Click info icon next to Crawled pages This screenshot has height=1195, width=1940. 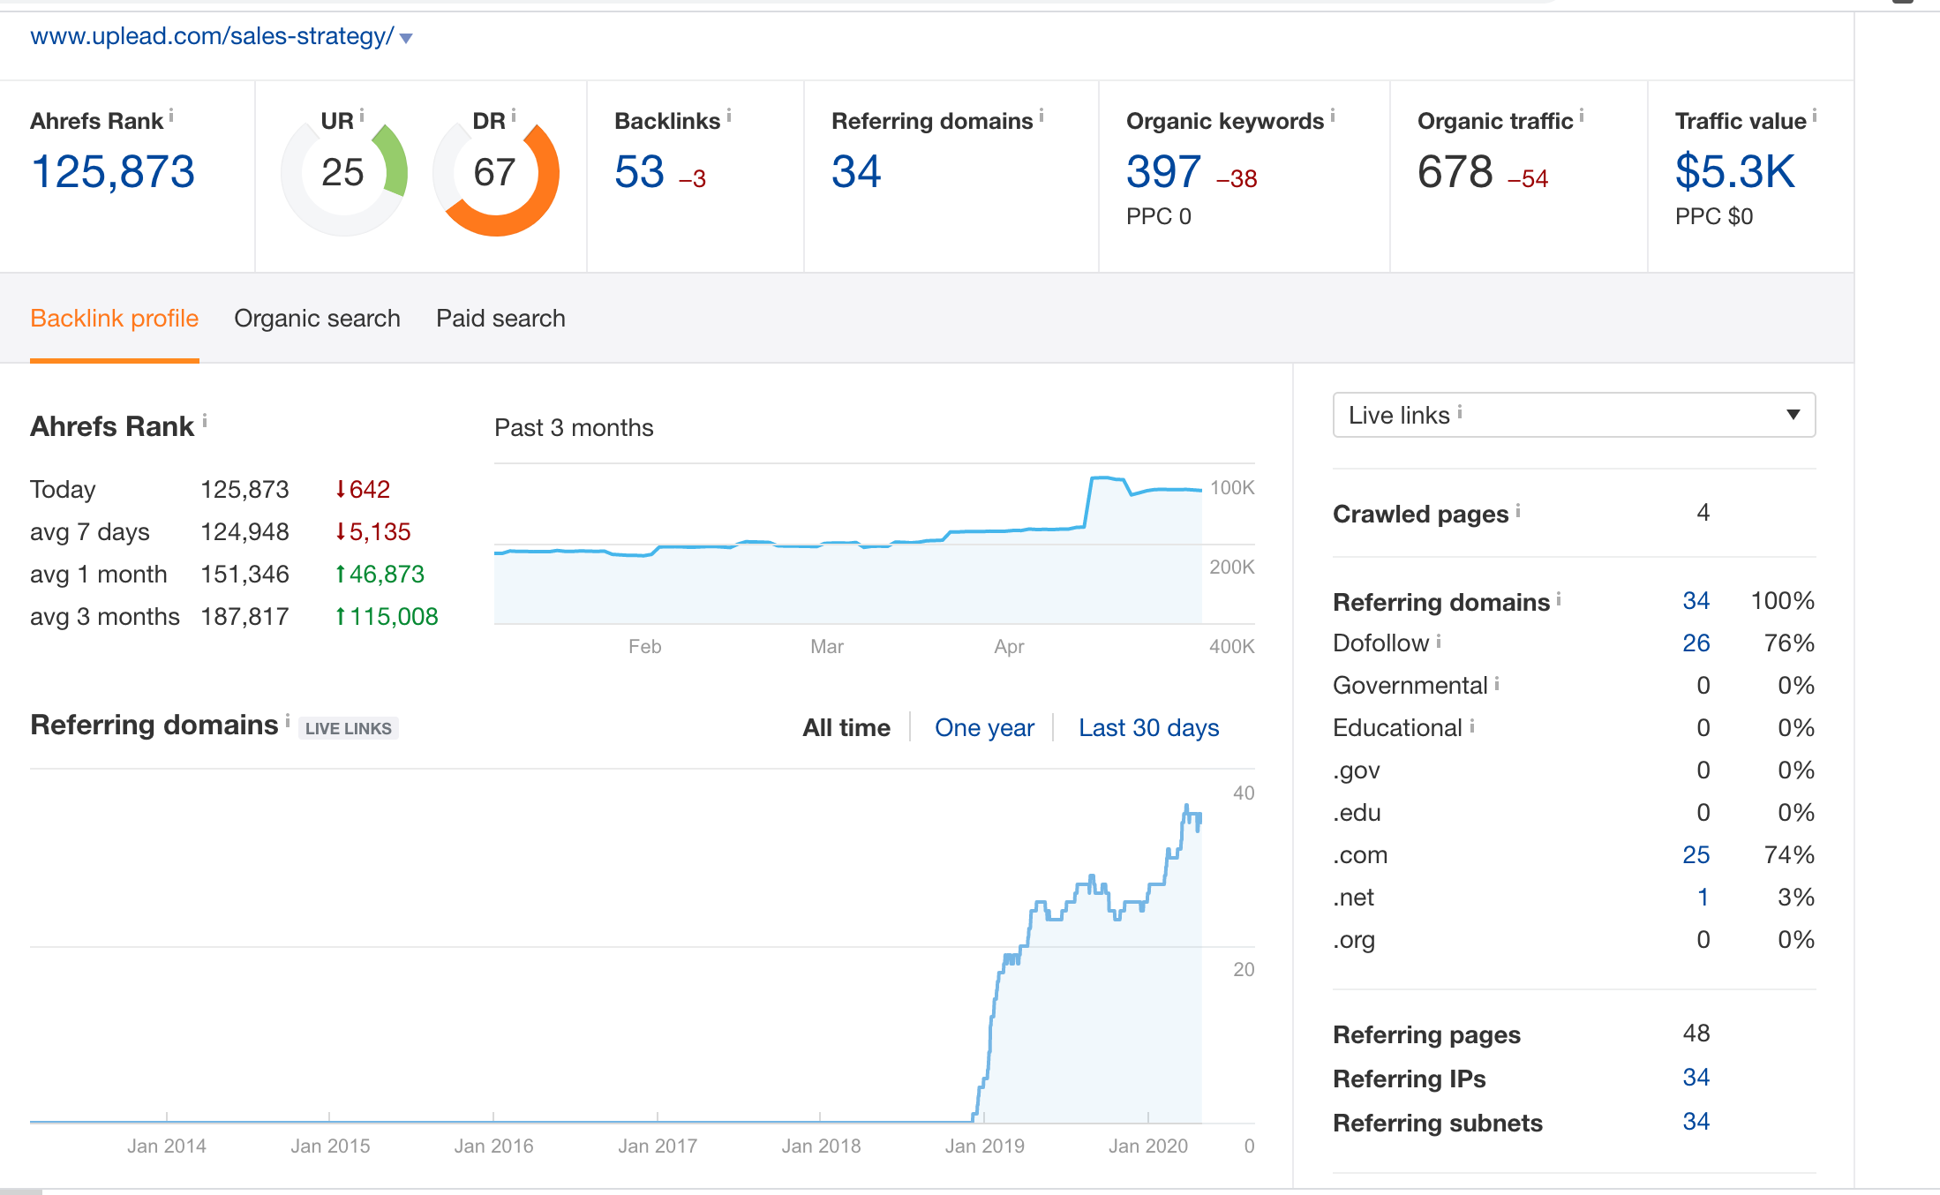point(1518,510)
